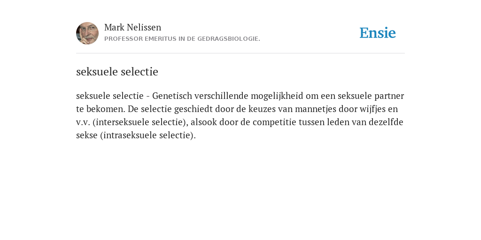Click Mark Nelissen's profile photo
The width and height of the screenshot is (481, 240).
[87, 33]
